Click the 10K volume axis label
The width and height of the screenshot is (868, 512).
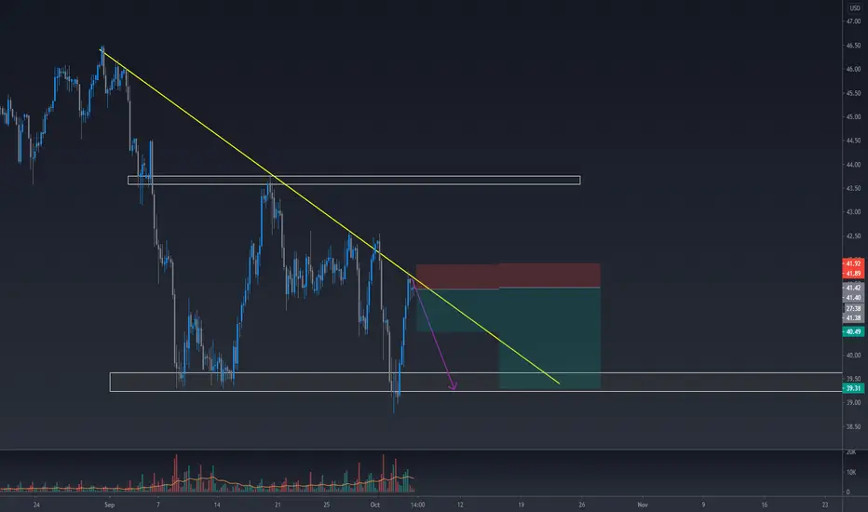851,472
